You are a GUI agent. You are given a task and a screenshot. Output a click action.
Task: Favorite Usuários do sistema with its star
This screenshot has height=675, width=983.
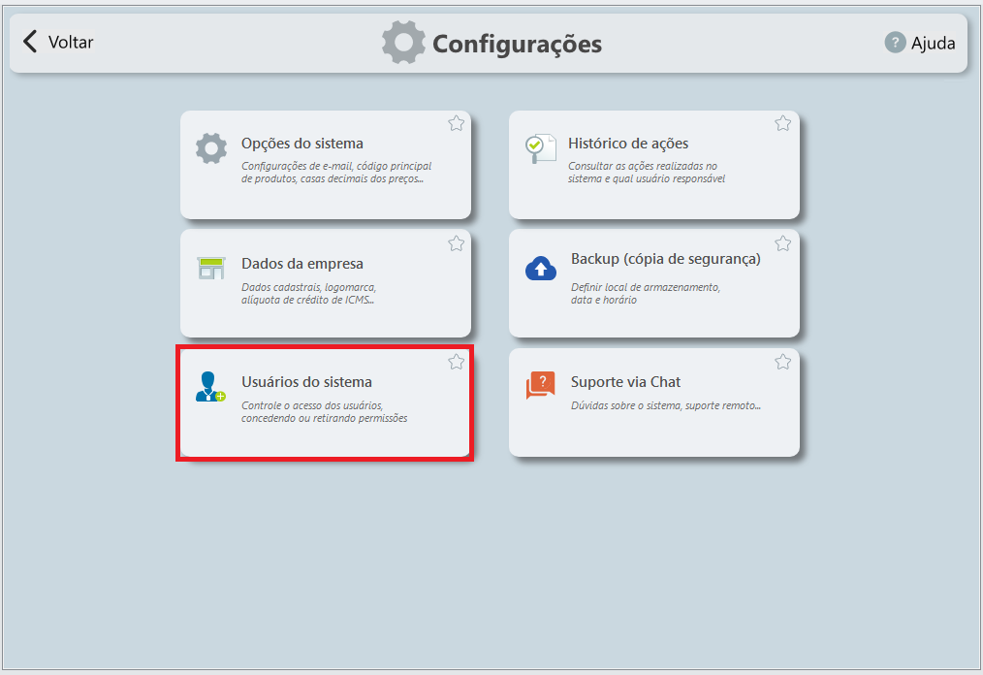457,362
